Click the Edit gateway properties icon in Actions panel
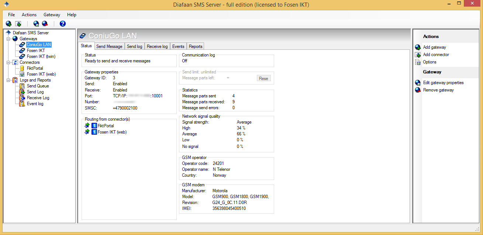 (x=418, y=83)
